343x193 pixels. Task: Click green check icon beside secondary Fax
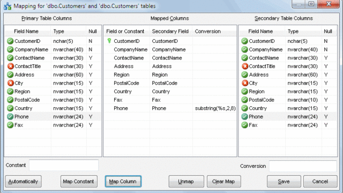244,125
